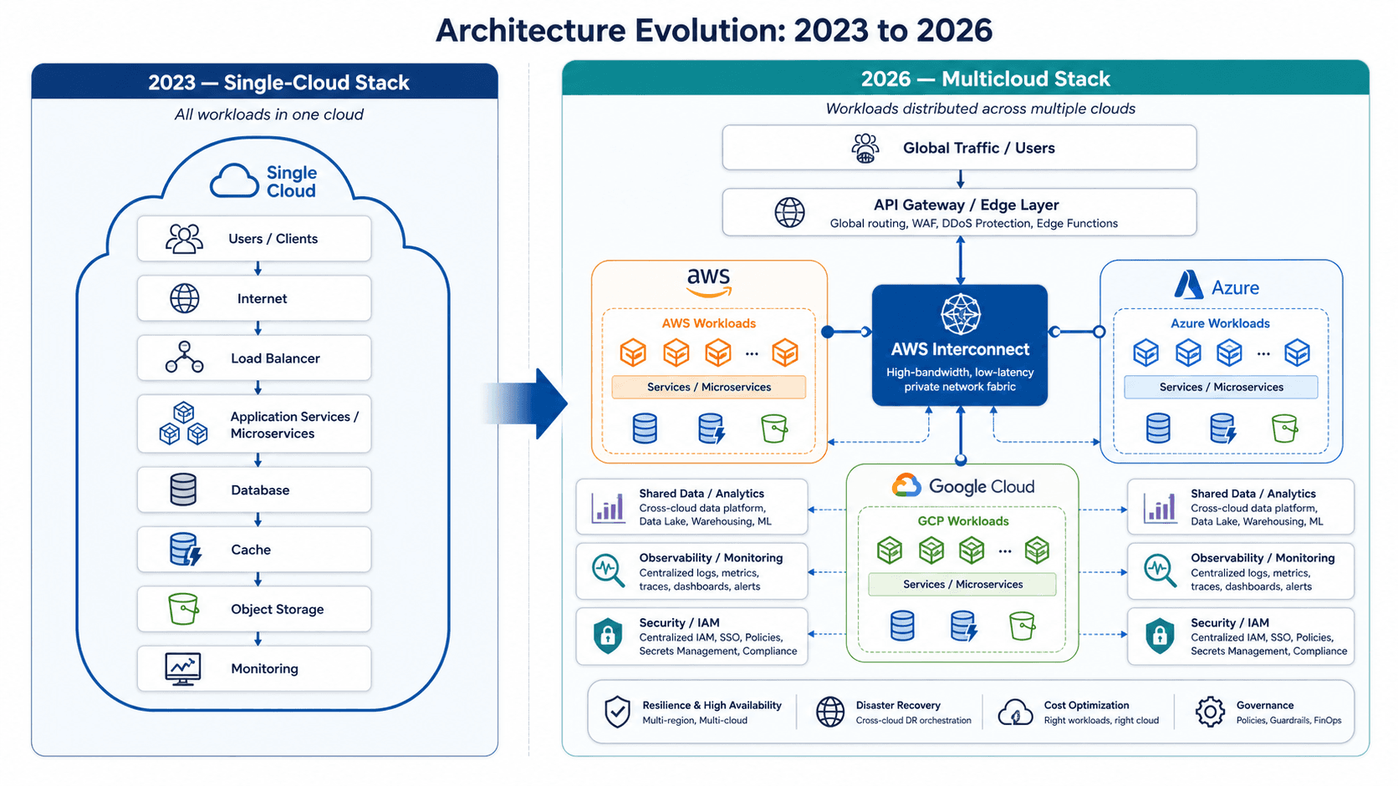Click the Azure cache database icon
The image size is (1398, 786).
[1223, 428]
